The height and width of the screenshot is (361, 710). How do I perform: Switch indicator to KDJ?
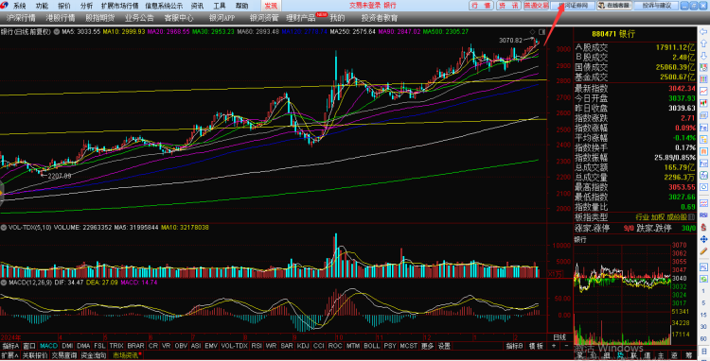[x=303, y=346]
